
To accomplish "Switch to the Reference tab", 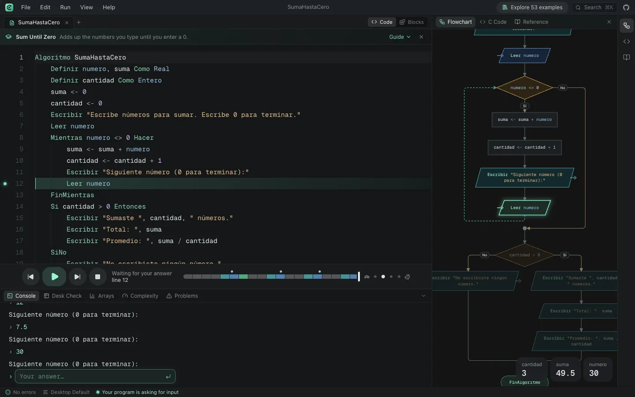I will 531,22.
